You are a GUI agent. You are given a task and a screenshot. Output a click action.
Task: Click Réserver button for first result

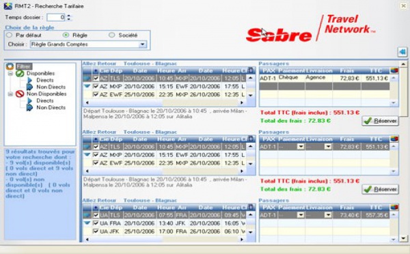380,121
